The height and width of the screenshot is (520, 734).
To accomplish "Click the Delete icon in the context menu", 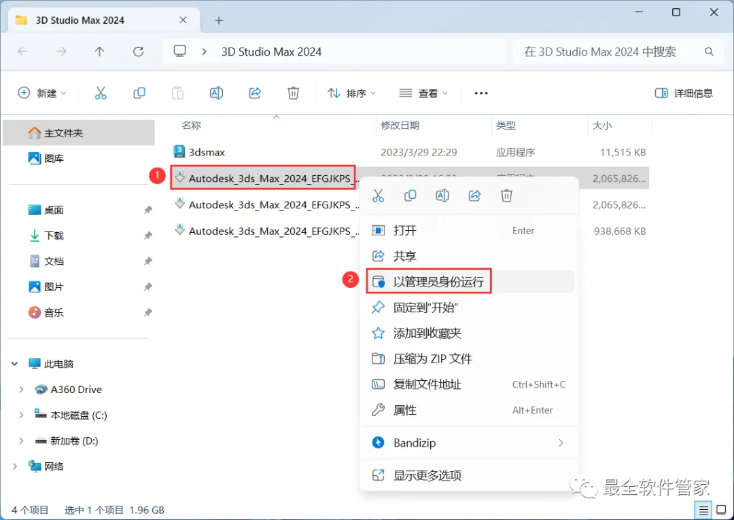I will click(506, 196).
